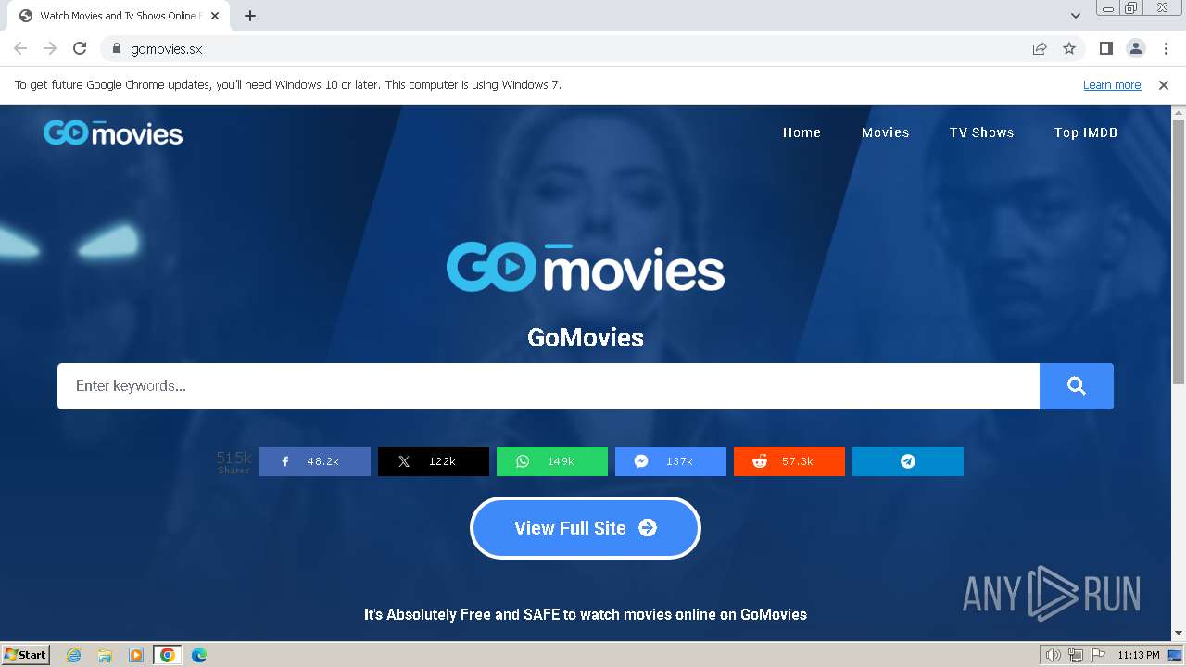Click the Learn more link
This screenshot has height=667, width=1186.
(x=1112, y=85)
